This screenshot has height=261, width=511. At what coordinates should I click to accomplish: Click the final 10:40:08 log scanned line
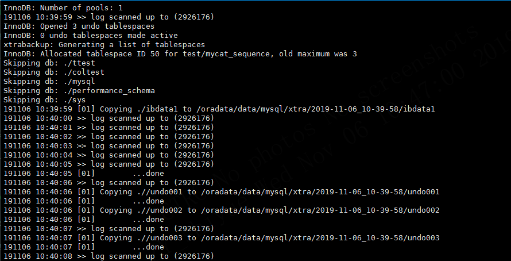tap(109, 256)
